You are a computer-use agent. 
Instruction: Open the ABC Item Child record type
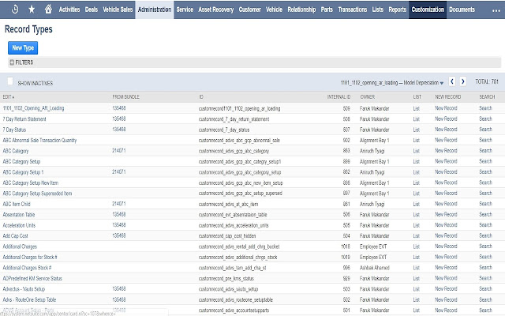tap(17, 204)
